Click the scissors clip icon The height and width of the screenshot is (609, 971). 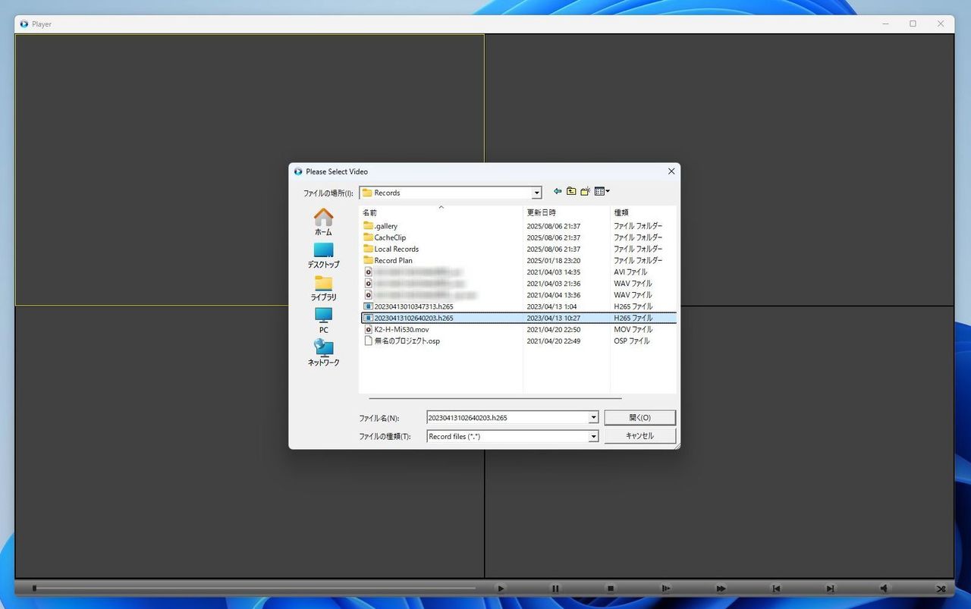tap(941, 589)
